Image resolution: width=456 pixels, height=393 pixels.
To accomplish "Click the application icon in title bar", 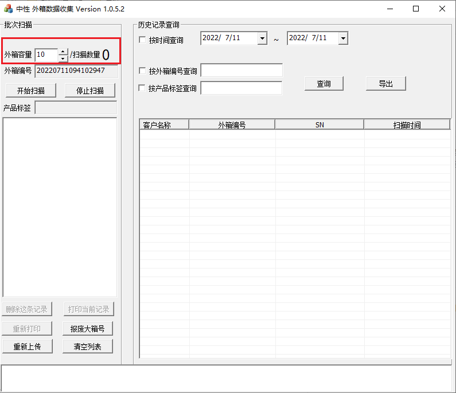I will click(8, 9).
